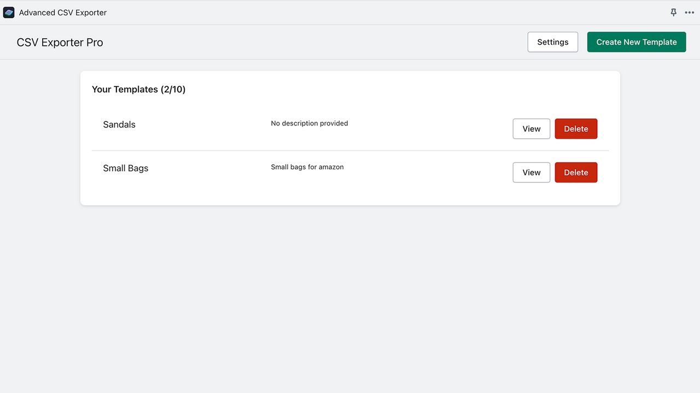
Task: Click Create New Template button
Action: tap(637, 42)
